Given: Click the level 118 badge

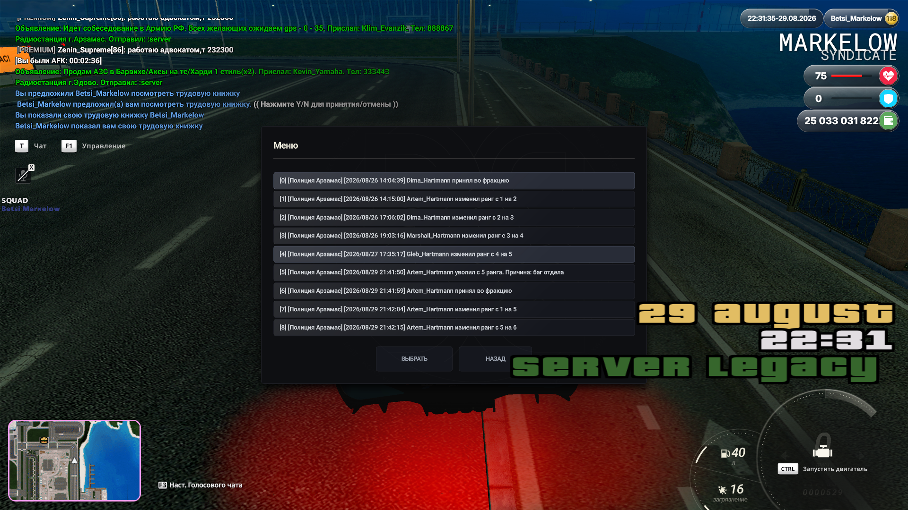Looking at the screenshot, I should [891, 18].
